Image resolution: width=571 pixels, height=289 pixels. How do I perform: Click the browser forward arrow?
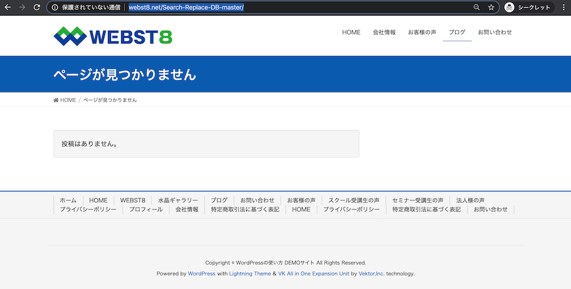point(22,7)
